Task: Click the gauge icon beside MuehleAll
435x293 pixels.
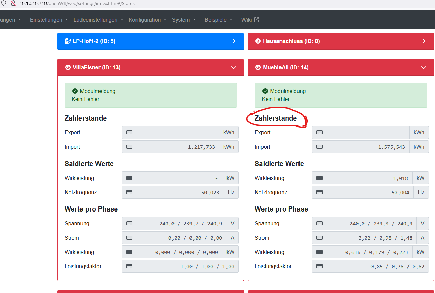Action: pyautogui.click(x=258, y=67)
